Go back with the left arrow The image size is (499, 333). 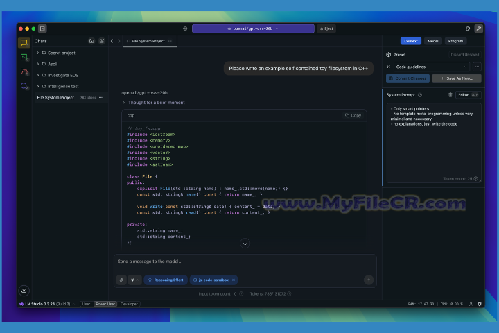tap(112, 41)
